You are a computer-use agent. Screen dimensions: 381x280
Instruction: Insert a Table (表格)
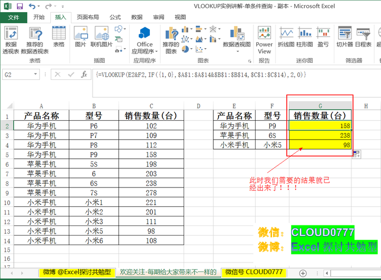[x=59, y=37]
